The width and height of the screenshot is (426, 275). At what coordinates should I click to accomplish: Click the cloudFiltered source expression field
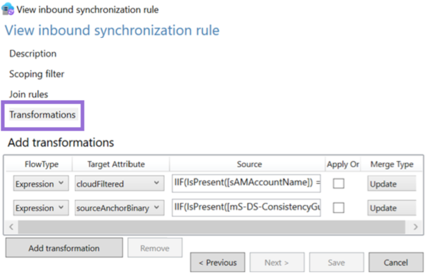click(x=246, y=184)
